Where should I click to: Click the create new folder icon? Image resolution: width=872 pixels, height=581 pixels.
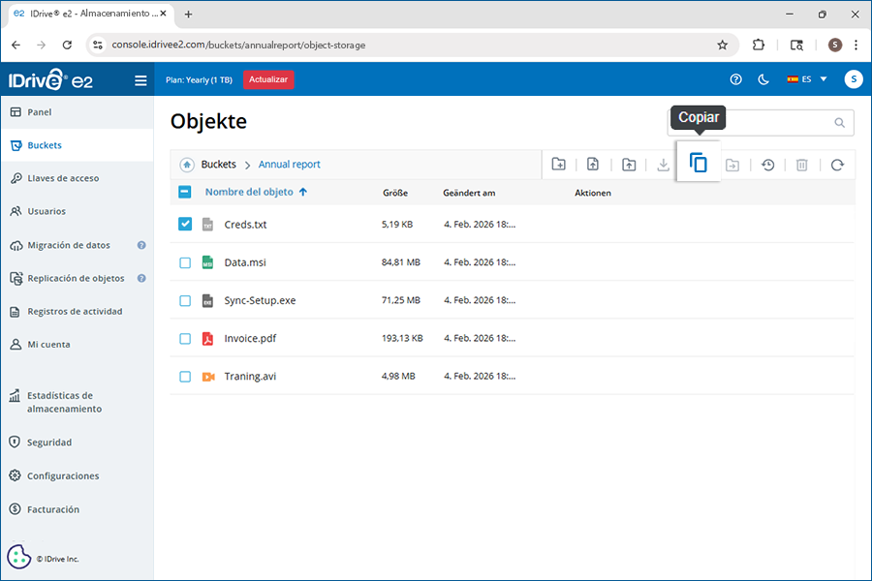pyautogui.click(x=559, y=165)
